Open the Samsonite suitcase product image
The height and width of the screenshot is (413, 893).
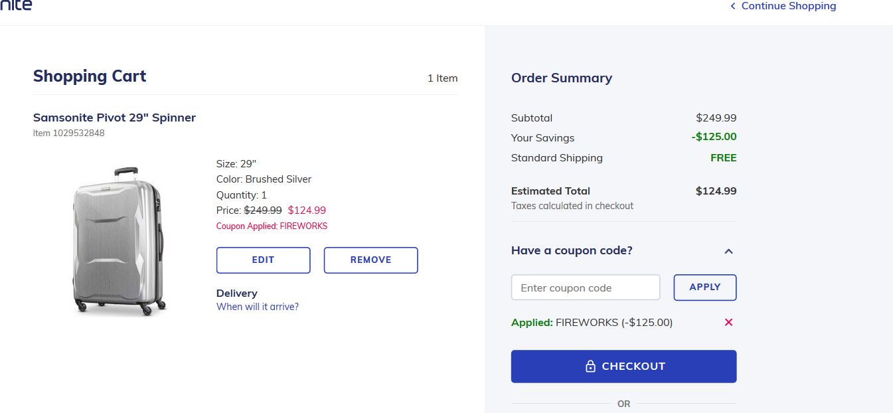pos(118,240)
